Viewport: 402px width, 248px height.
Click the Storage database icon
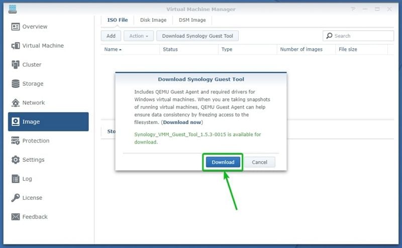(16, 83)
